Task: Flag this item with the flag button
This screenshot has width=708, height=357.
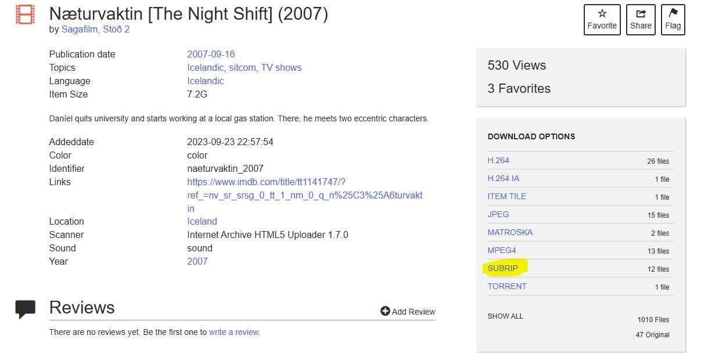Action: 673,20
